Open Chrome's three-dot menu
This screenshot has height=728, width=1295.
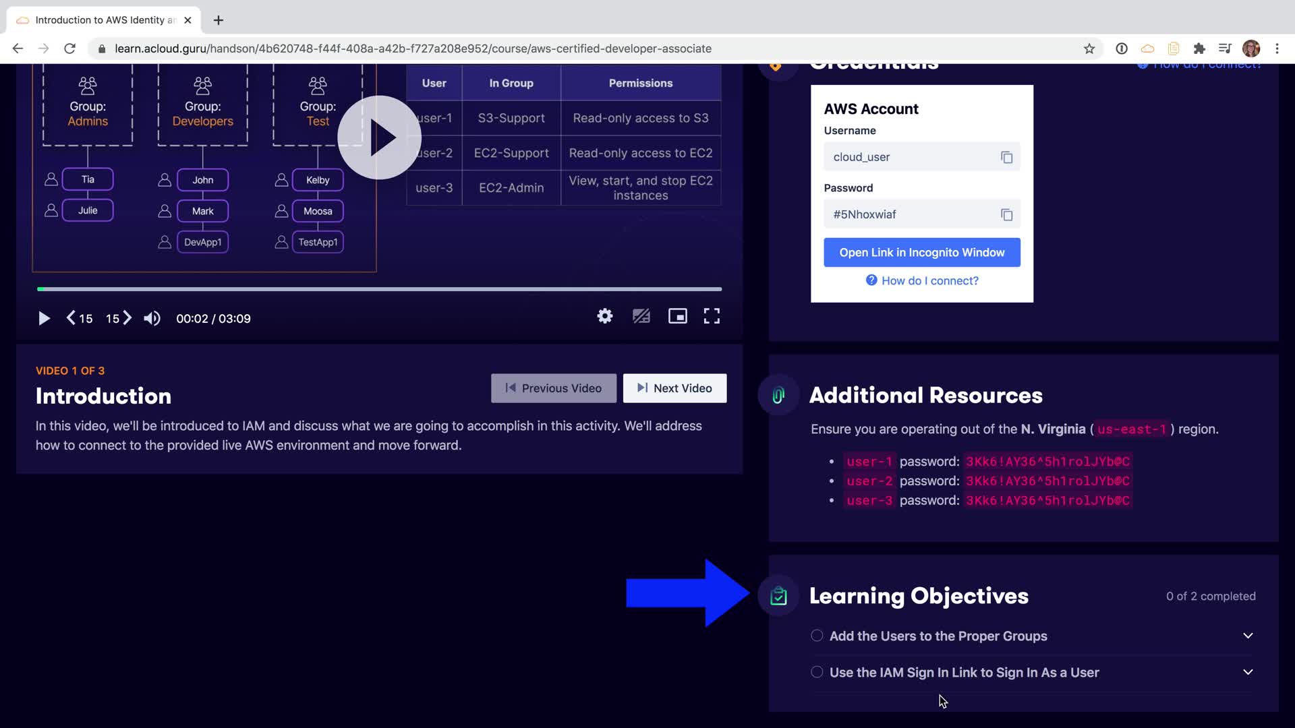click(x=1277, y=49)
